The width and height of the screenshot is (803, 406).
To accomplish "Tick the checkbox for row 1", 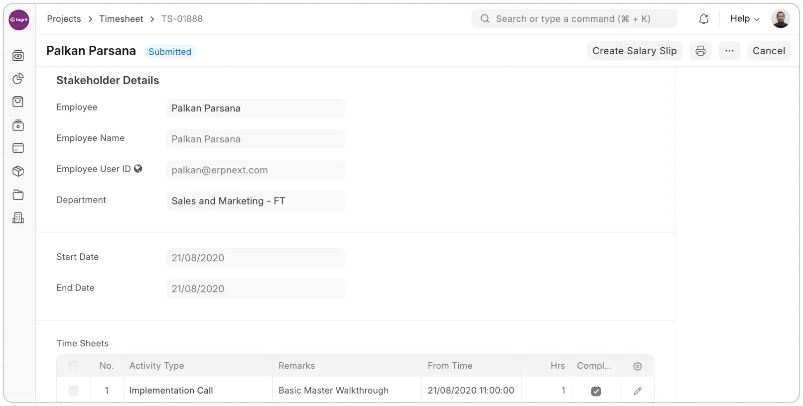I will (73, 391).
